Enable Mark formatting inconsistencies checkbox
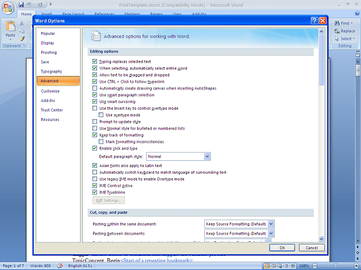This screenshot has height=270, width=361. [101, 141]
